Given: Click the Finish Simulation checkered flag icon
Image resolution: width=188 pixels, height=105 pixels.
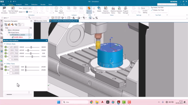Looking at the screenshot, I should [4, 8].
